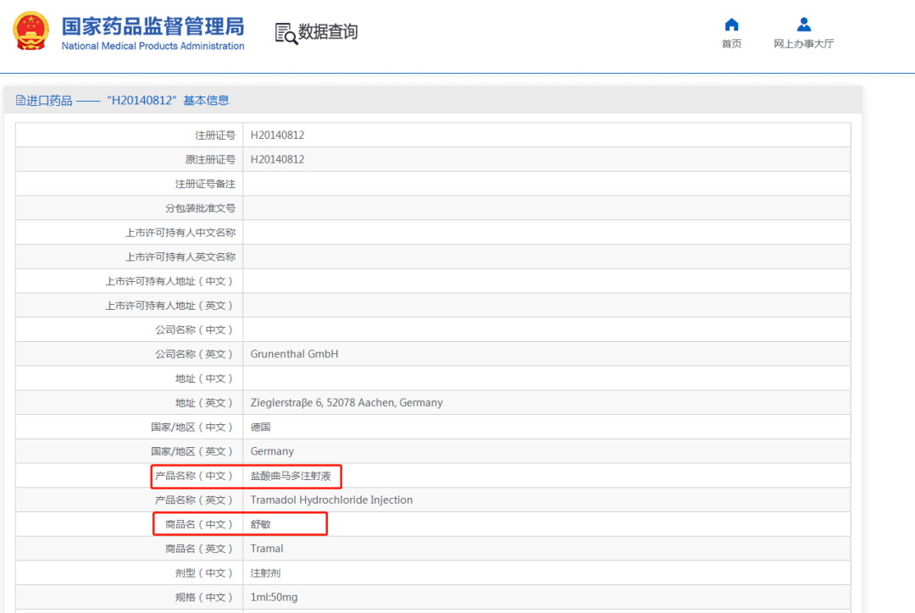Click the 产品名称（中文）label
This screenshot has height=613, width=915.
[195, 476]
